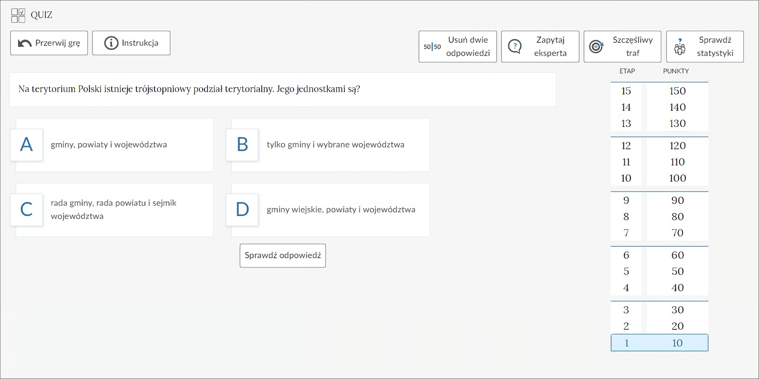Click the 'Sprawdź statystyki' label
Image resolution: width=759 pixels, height=379 pixels.
tap(715, 46)
